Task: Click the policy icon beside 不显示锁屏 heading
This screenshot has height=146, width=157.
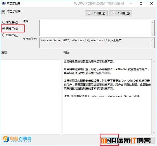Action: coord(3,12)
